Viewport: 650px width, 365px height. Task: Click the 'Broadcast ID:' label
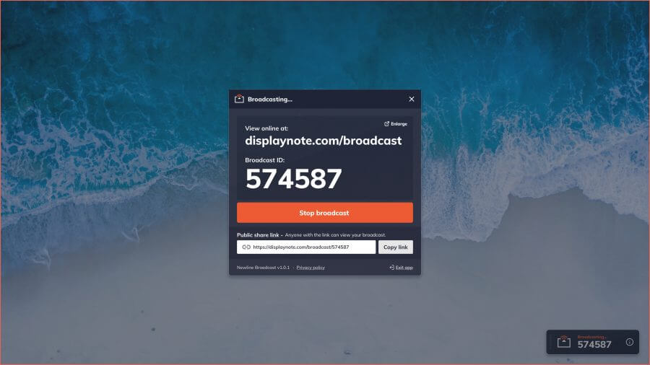(x=265, y=160)
